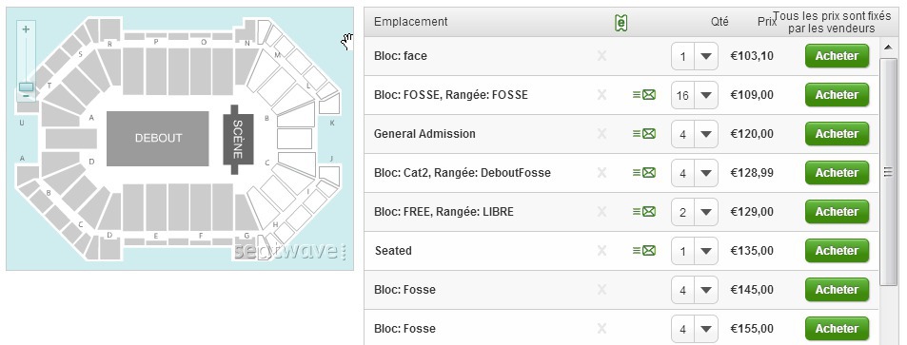The height and width of the screenshot is (345, 907).
Task: Click the X icon on Cat2 DeboutFosse row
Action: click(601, 172)
